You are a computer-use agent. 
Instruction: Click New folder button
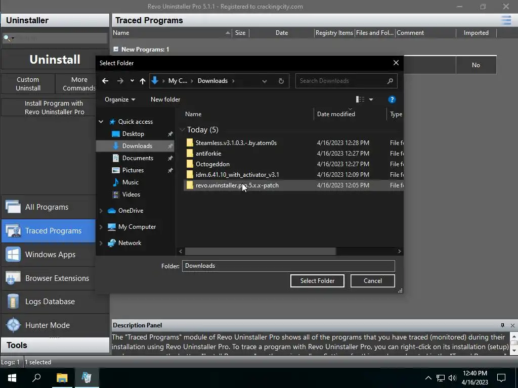click(165, 100)
